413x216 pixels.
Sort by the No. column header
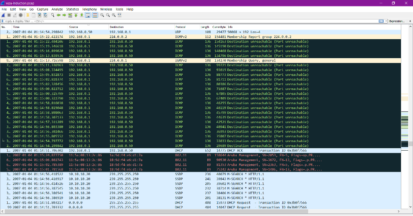(x=6, y=27)
